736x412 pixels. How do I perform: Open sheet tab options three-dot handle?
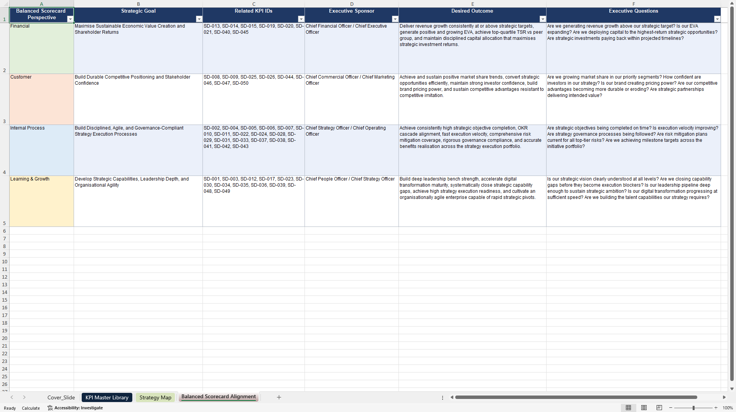click(443, 397)
